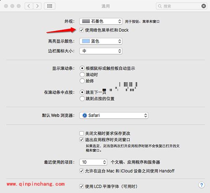Click the 个文稿、应用程序和服务器 text
This screenshot has width=210, height=193.
(135, 162)
